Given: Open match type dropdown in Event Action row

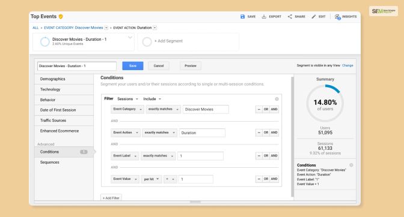Looking at the screenshot, I should 159,132.
